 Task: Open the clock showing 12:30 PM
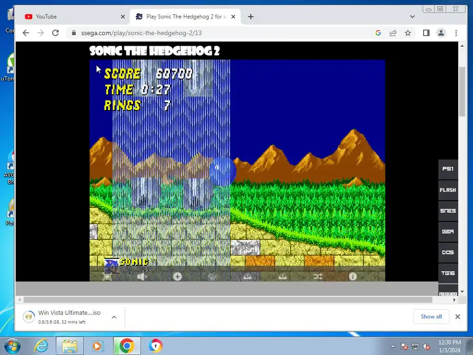(x=449, y=346)
